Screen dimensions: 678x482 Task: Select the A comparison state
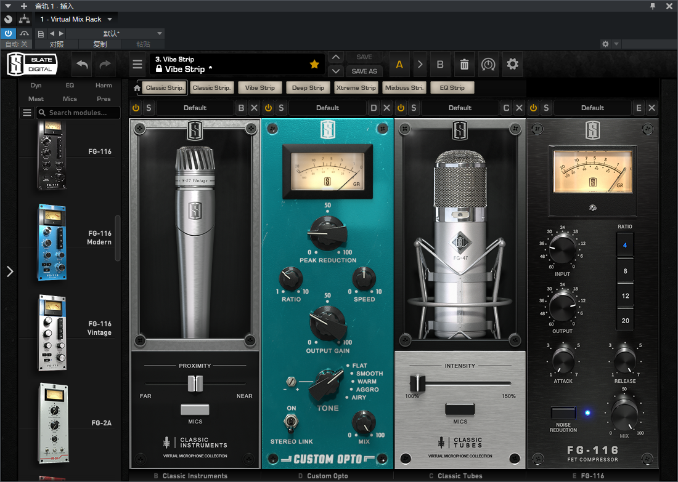pyautogui.click(x=399, y=65)
